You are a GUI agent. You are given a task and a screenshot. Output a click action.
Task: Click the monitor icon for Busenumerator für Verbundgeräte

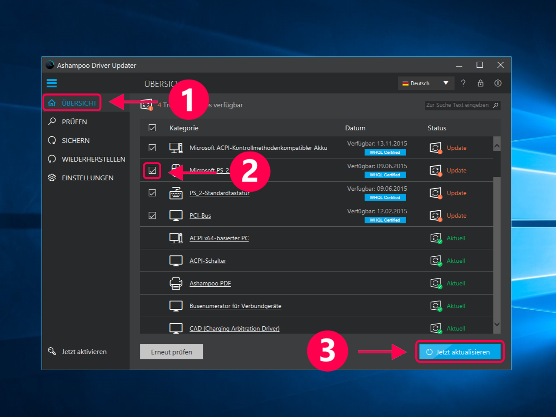pyautogui.click(x=176, y=306)
